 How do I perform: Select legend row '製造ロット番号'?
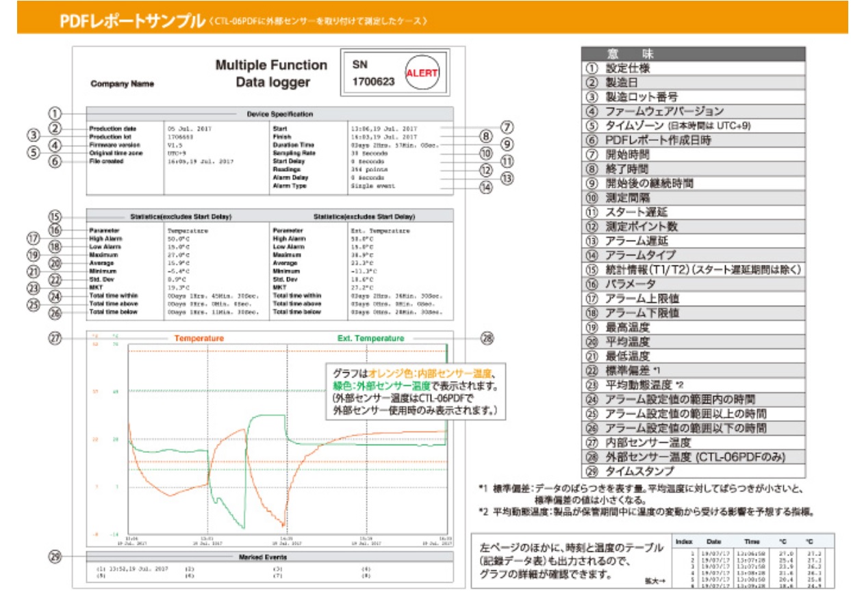pyautogui.click(x=693, y=97)
